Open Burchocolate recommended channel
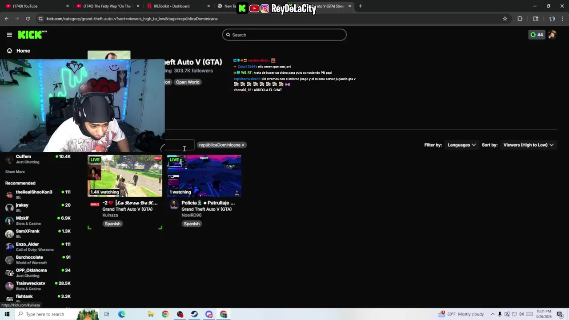The height and width of the screenshot is (320, 569). pyautogui.click(x=38, y=260)
